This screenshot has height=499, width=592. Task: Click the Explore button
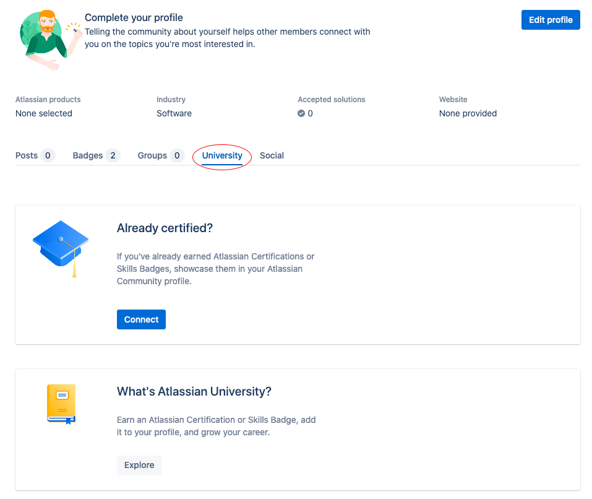click(139, 465)
